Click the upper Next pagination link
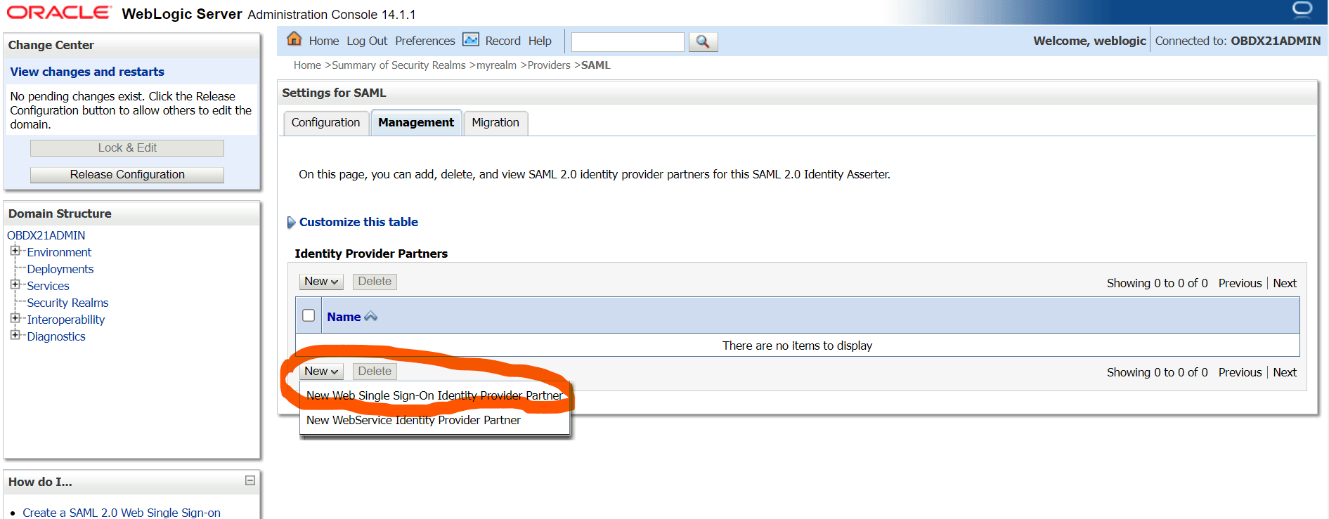The height and width of the screenshot is (519, 1329). (x=1285, y=283)
